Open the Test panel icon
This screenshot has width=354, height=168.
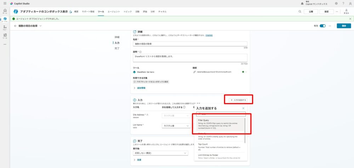click(x=346, y=11)
